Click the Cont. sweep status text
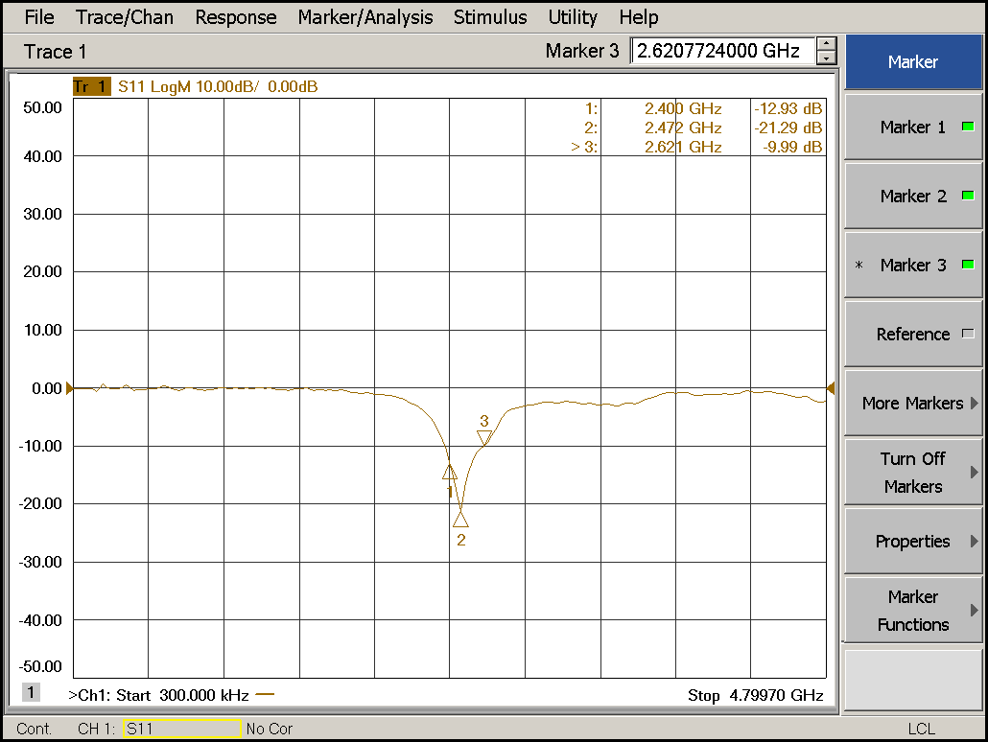This screenshot has height=742, width=988. [x=34, y=729]
